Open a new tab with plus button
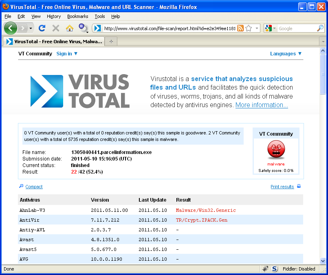 point(111,42)
